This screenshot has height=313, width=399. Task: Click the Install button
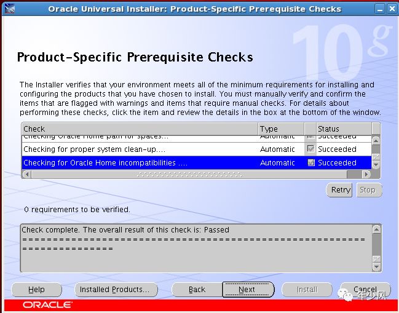(x=307, y=290)
